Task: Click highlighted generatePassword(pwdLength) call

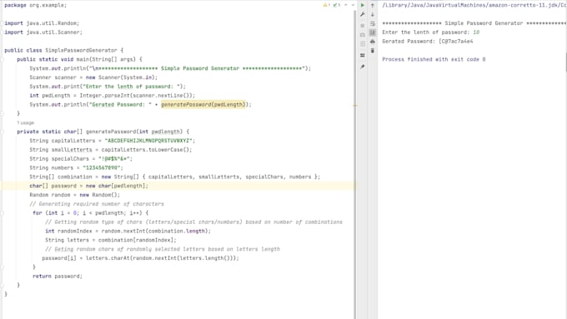Action: pyautogui.click(x=203, y=104)
